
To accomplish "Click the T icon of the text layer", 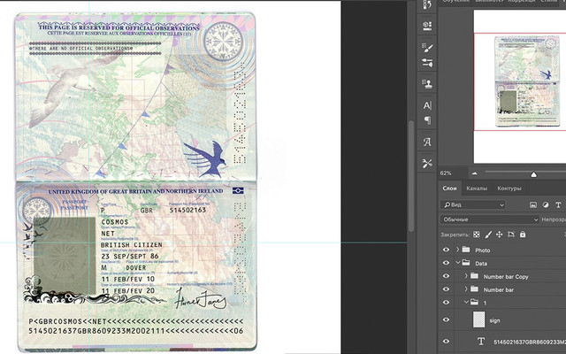I will [x=481, y=342].
